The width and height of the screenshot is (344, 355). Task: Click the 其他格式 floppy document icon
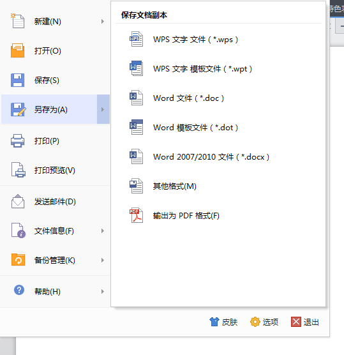click(x=136, y=186)
